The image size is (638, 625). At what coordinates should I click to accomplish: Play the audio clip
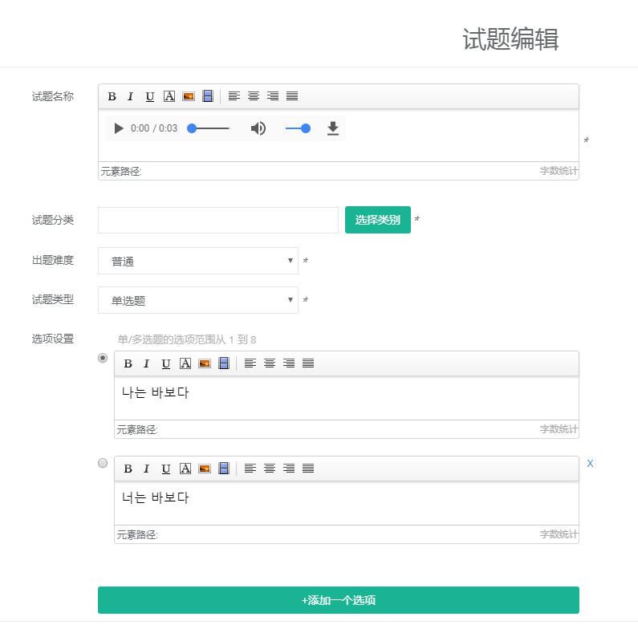[x=119, y=128]
